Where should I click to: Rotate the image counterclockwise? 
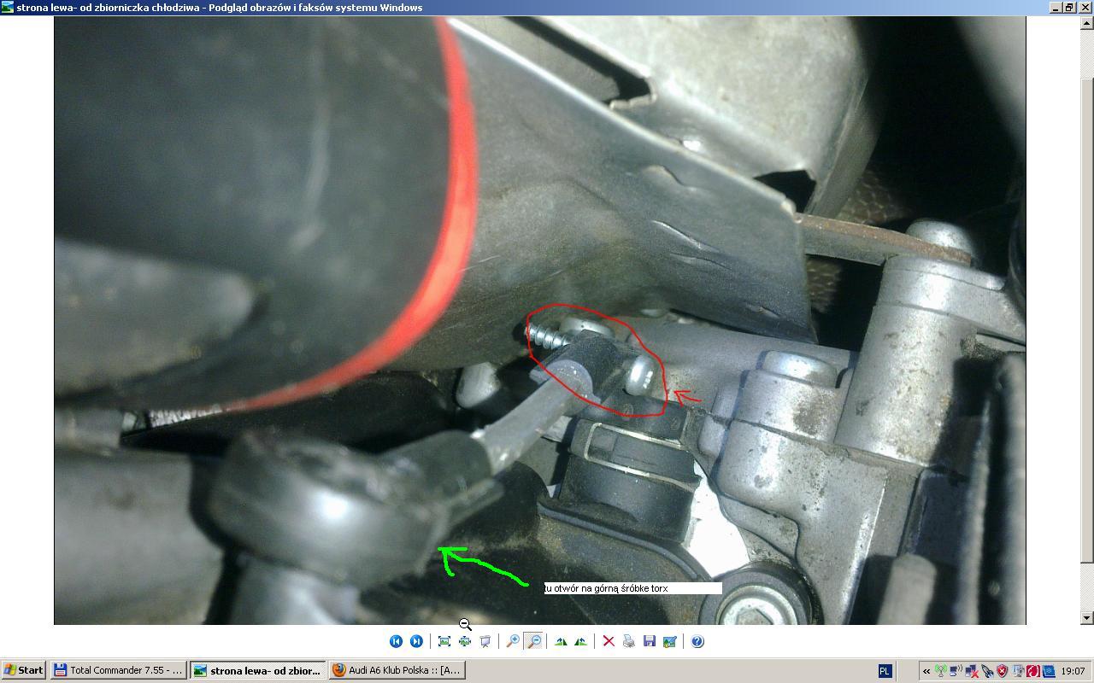(581, 641)
